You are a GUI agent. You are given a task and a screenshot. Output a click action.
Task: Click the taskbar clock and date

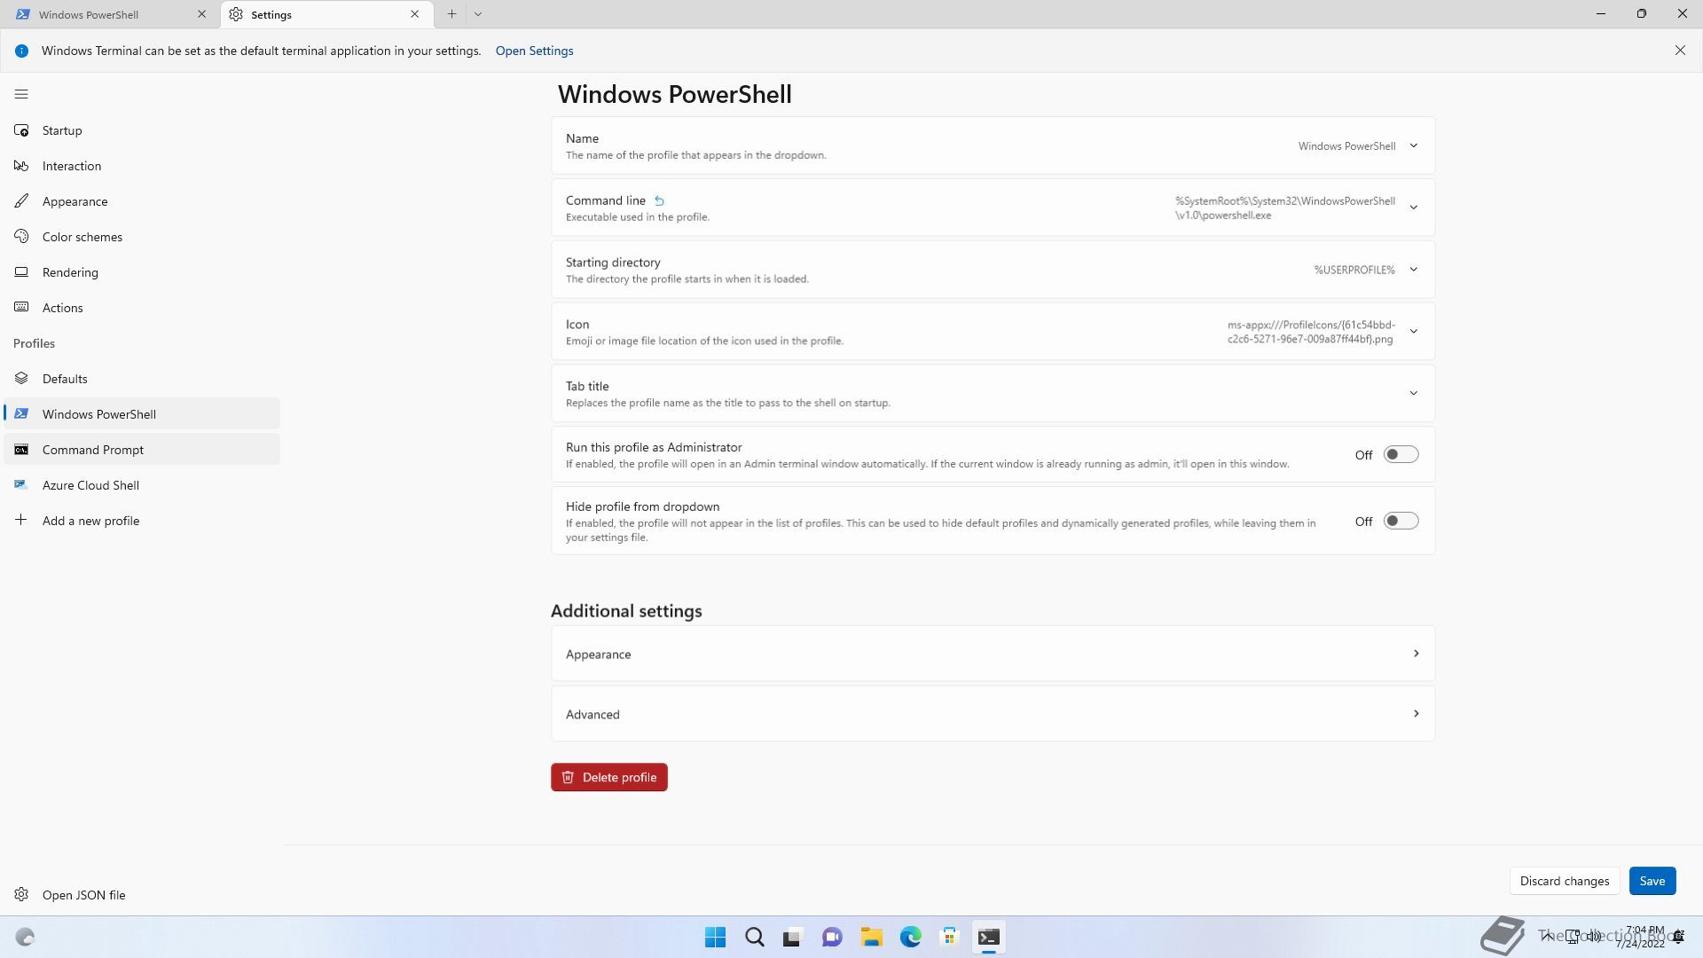(1640, 937)
